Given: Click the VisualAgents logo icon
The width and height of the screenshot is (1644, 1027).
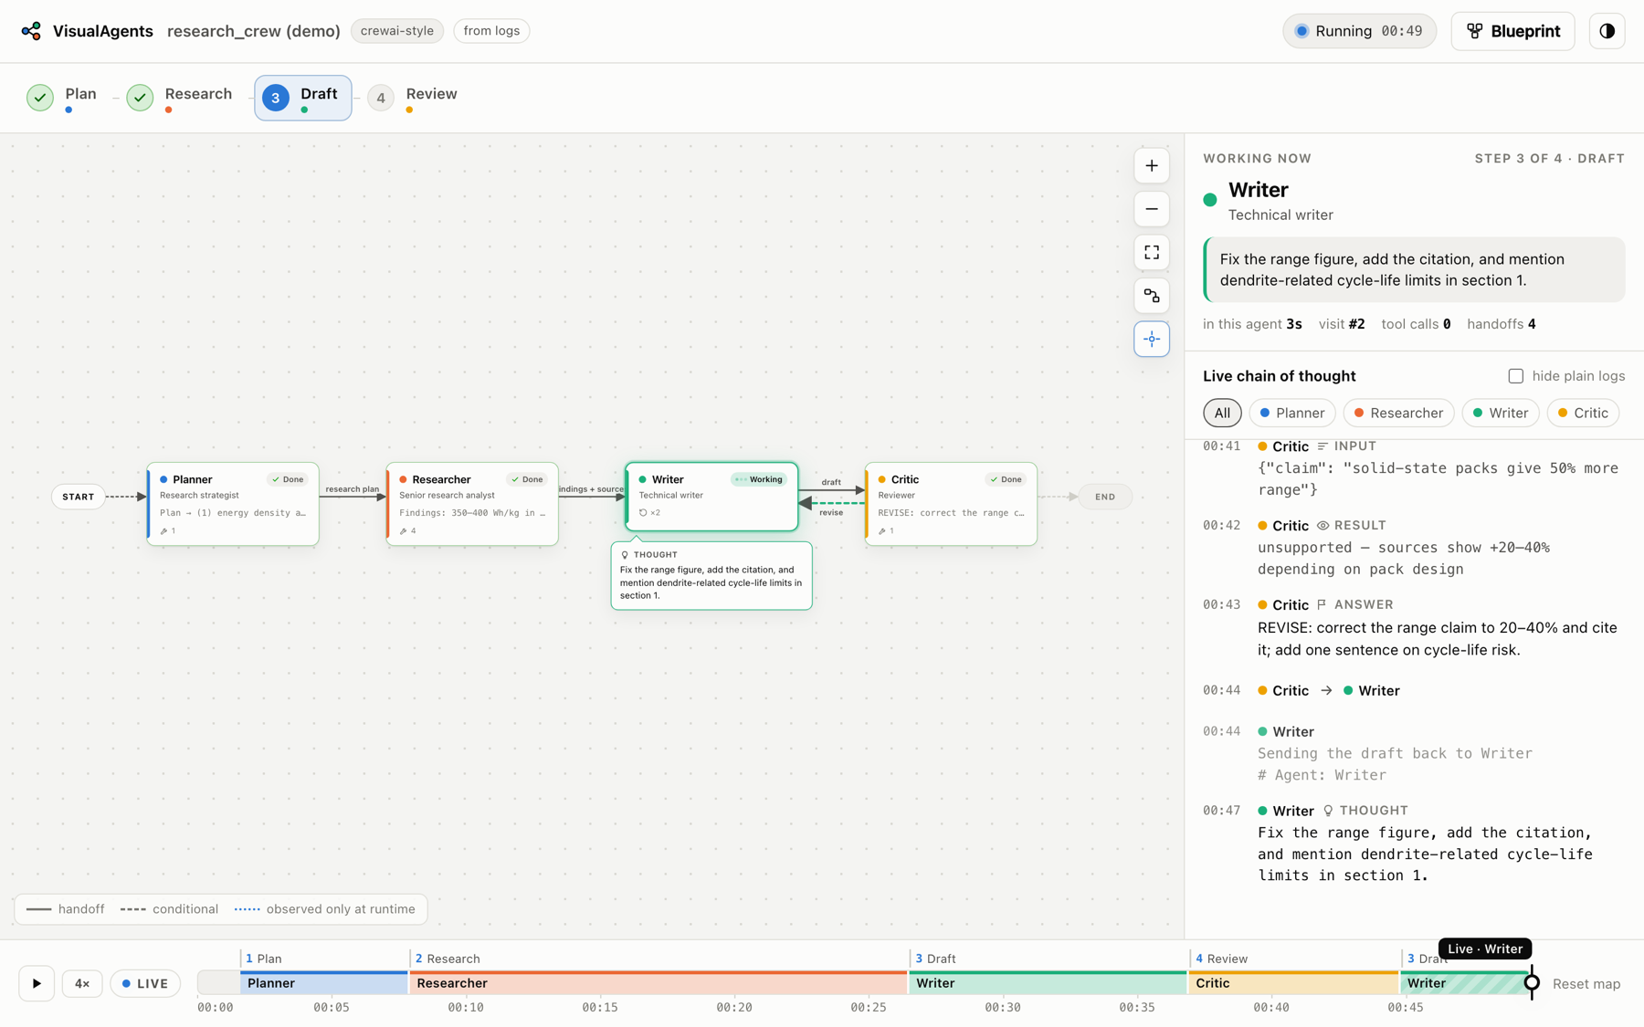Looking at the screenshot, I should point(31,31).
